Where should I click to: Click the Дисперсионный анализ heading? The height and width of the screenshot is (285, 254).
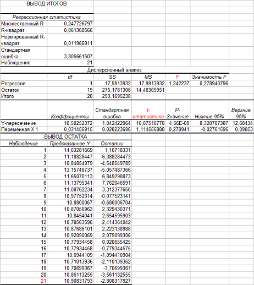tap(114, 70)
